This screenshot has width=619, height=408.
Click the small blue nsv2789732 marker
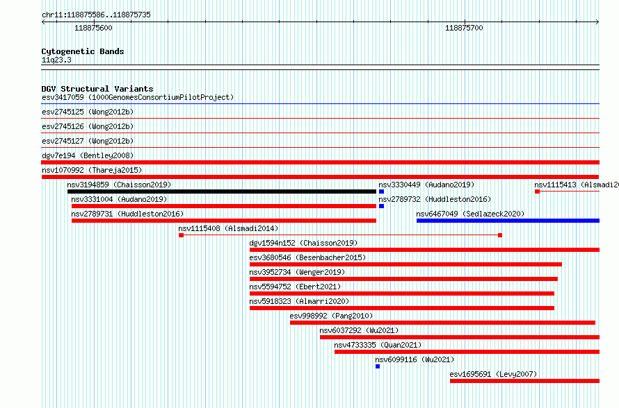(x=381, y=206)
